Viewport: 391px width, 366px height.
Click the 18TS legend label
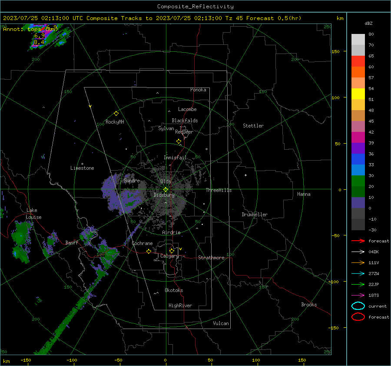(374, 295)
